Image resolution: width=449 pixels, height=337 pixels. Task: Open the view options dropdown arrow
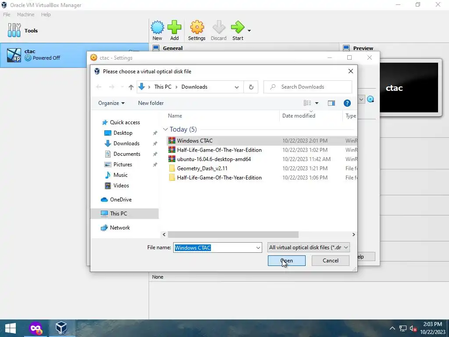(x=317, y=103)
